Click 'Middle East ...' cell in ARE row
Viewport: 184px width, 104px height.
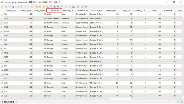(x=97, y=83)
